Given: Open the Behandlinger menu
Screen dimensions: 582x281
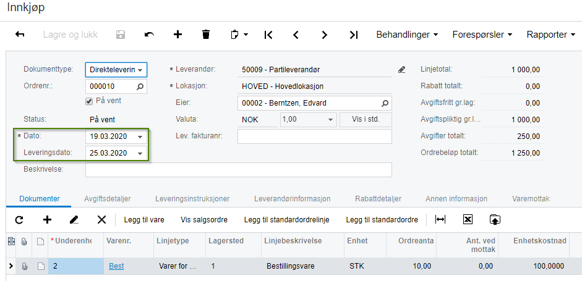Looking at the screenshot, I should pos(407,35).
